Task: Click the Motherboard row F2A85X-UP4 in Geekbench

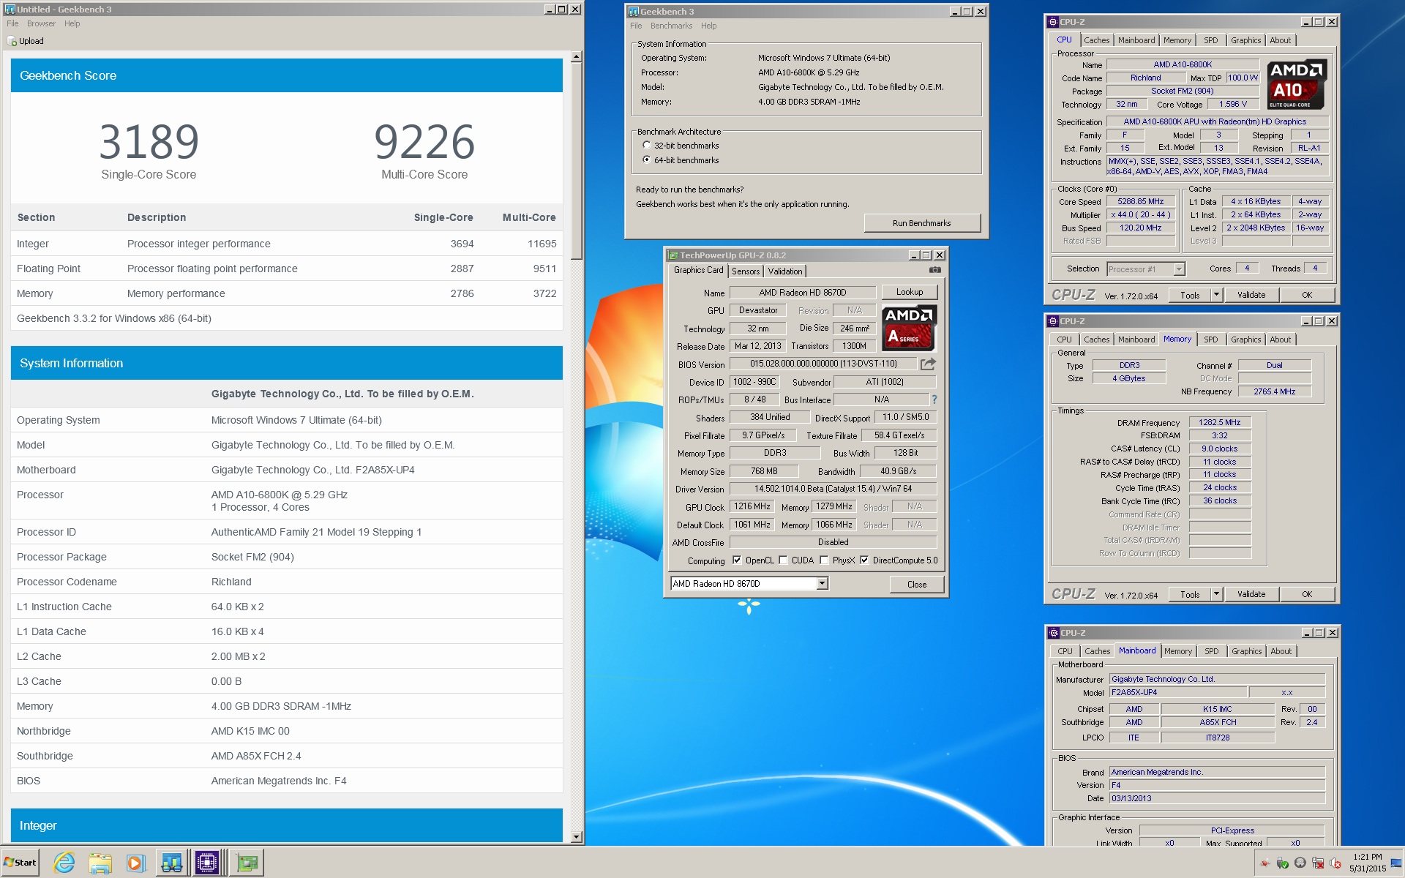Action: pyautogui.click(x=287, y=470)
